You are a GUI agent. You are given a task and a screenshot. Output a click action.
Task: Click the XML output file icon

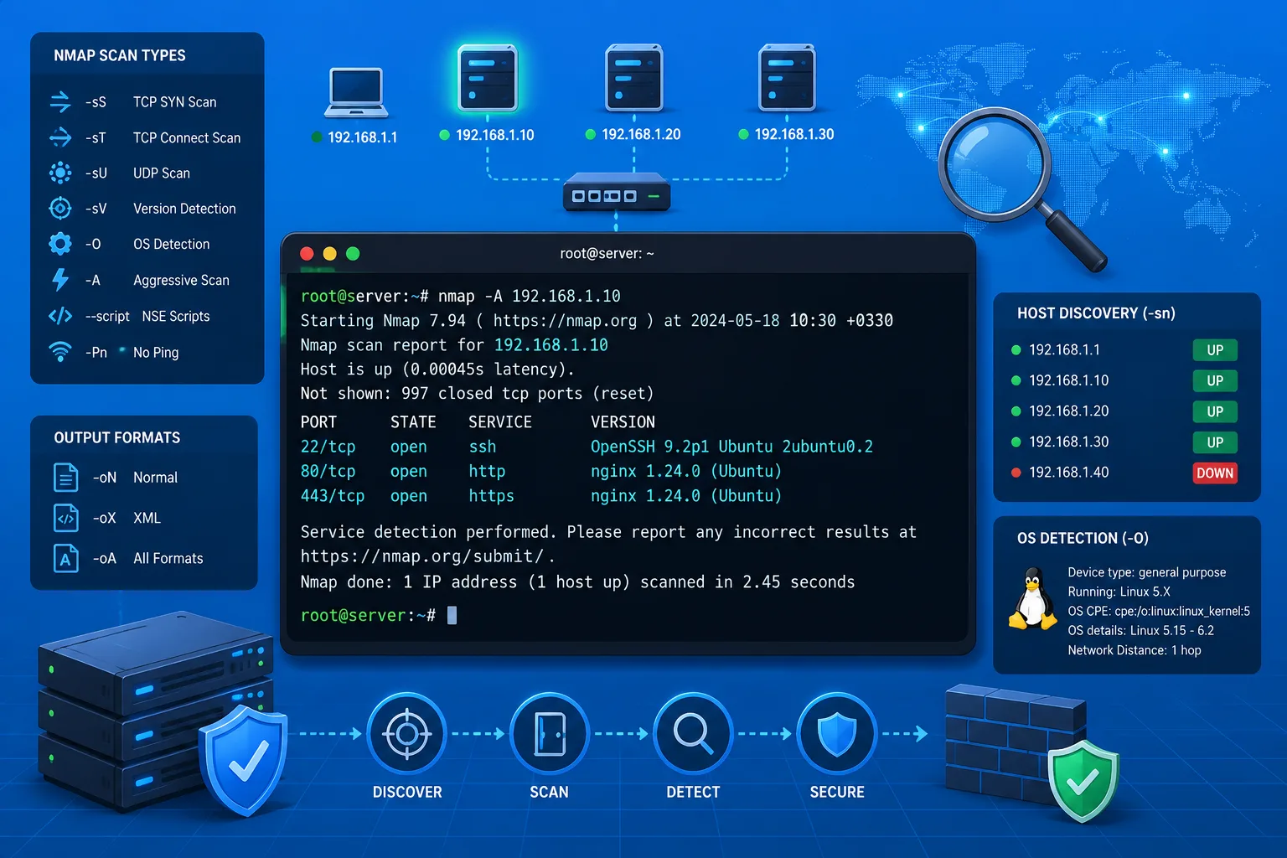click(65, 518)
